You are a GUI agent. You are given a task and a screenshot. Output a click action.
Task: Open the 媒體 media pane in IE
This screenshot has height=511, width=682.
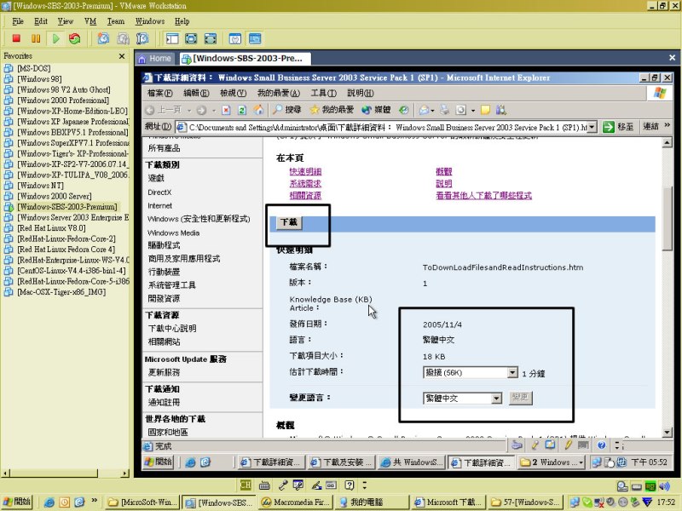tap(376, 110)
